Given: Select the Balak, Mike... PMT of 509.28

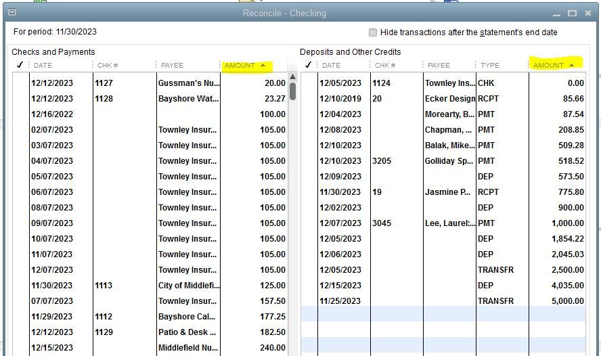Looking at the screenshot, I should tap(443, 146).
